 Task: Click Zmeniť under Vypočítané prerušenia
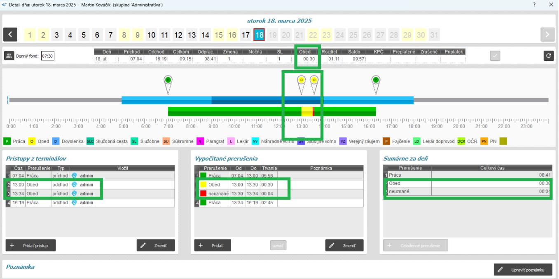click(344, 245)
